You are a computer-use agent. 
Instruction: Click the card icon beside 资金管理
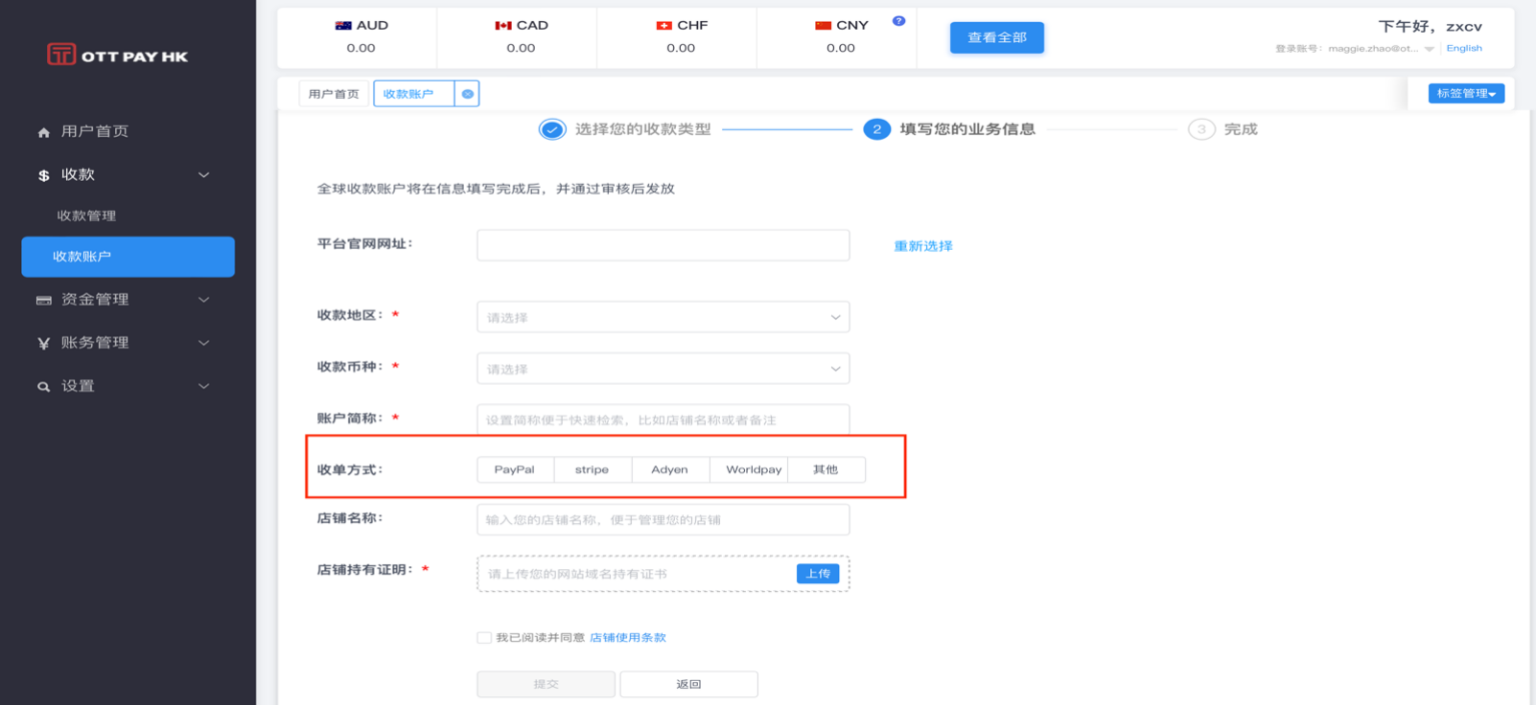coord(43,300)
